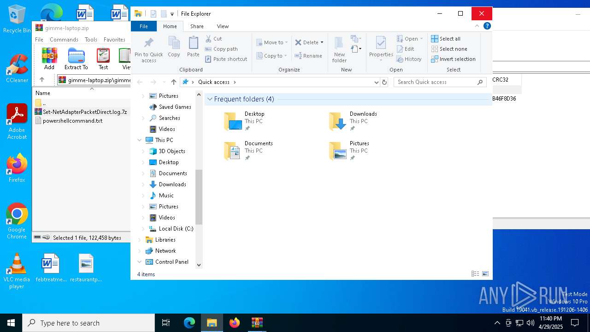Open the Downloads frequent folder
This screenshot has height=332, width=590.
pos(353,121)
